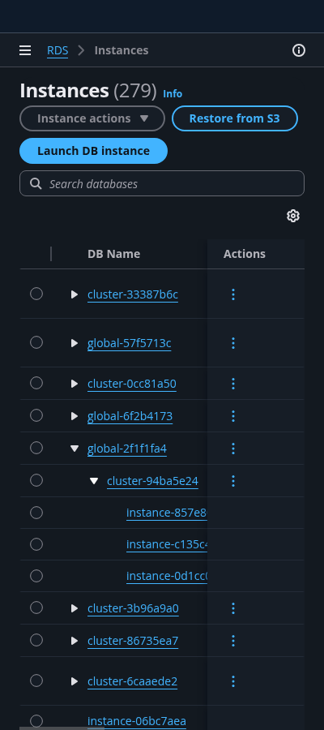
Task: Select radio button for cluster-94ba5e24
Action: click(36, 480)
